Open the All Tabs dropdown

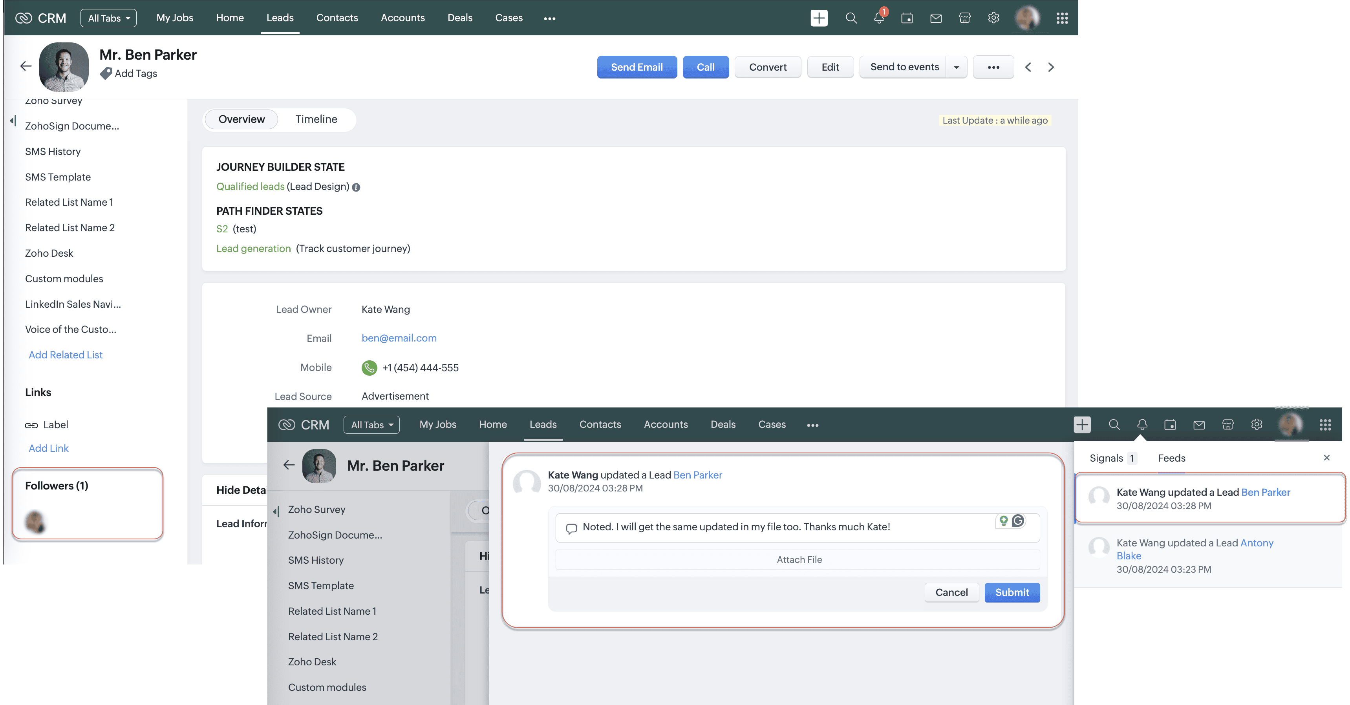(x=108, y=18)
